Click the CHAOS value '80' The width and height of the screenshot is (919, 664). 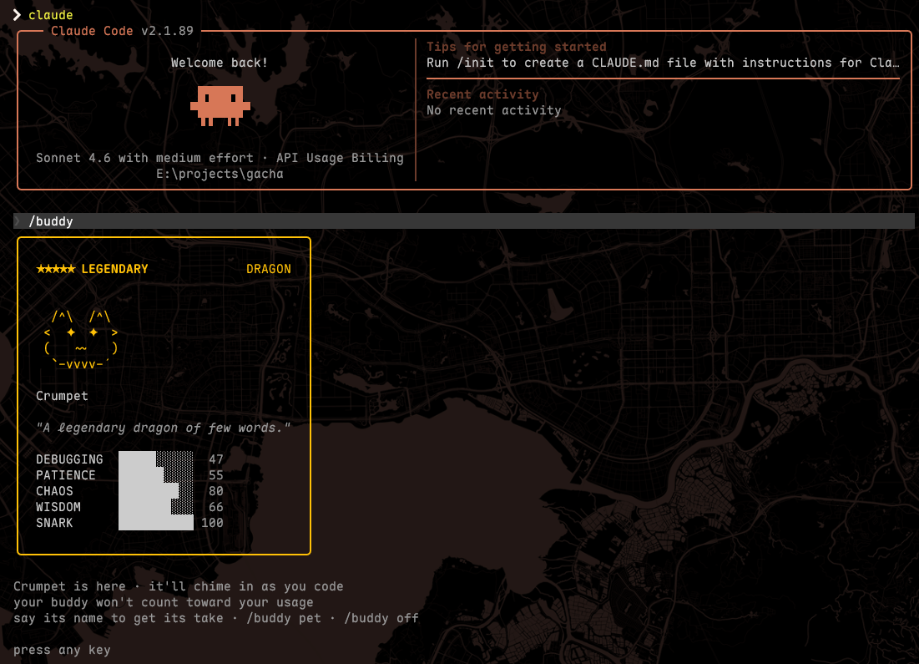click(216, 491)
